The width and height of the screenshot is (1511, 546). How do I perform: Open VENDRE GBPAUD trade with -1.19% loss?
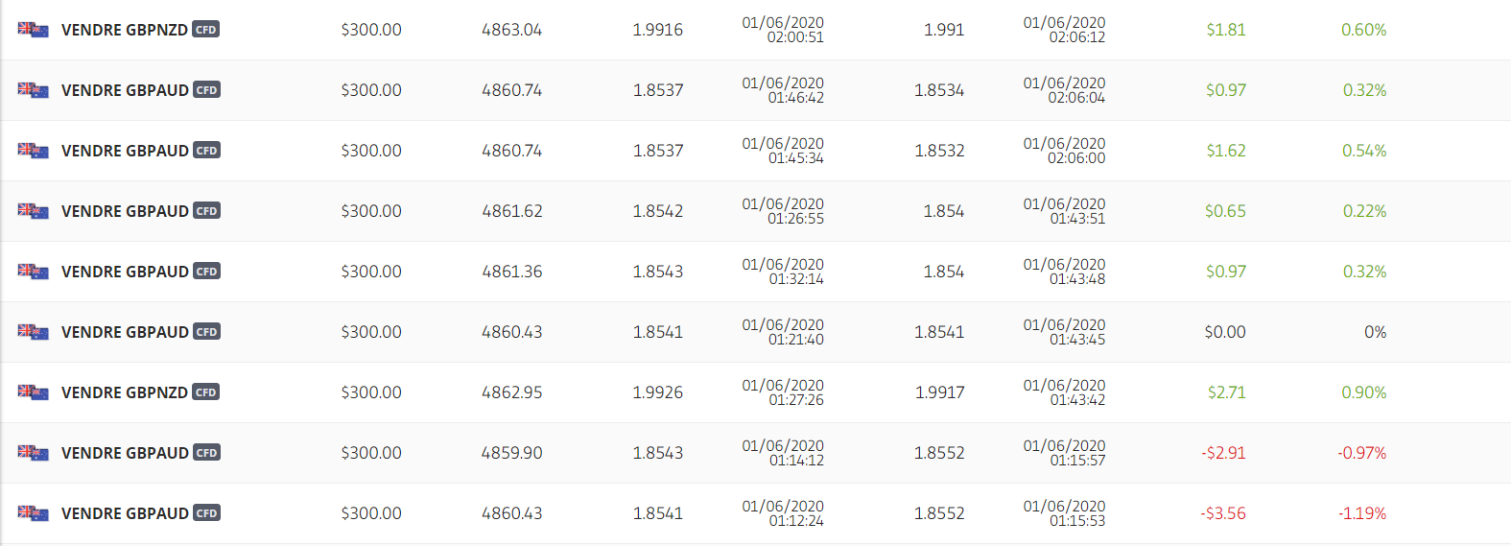coord(125,513)
